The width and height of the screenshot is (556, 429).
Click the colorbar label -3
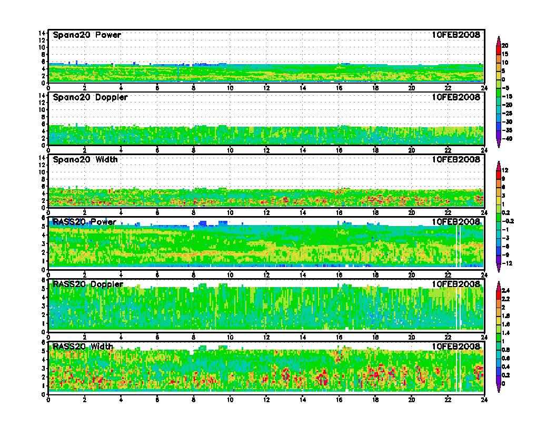click(x=505, y=238)
